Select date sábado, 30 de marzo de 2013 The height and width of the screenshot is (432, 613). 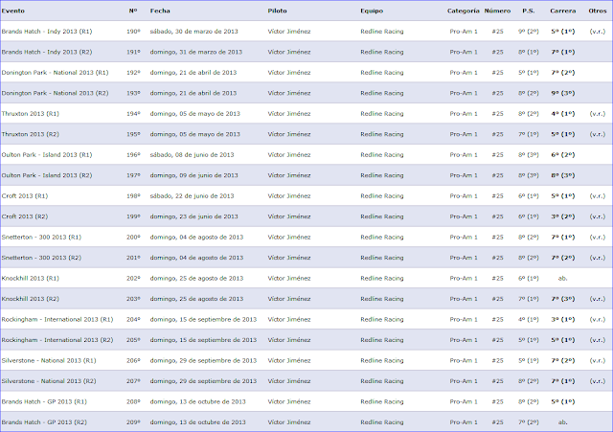[193, 32]
